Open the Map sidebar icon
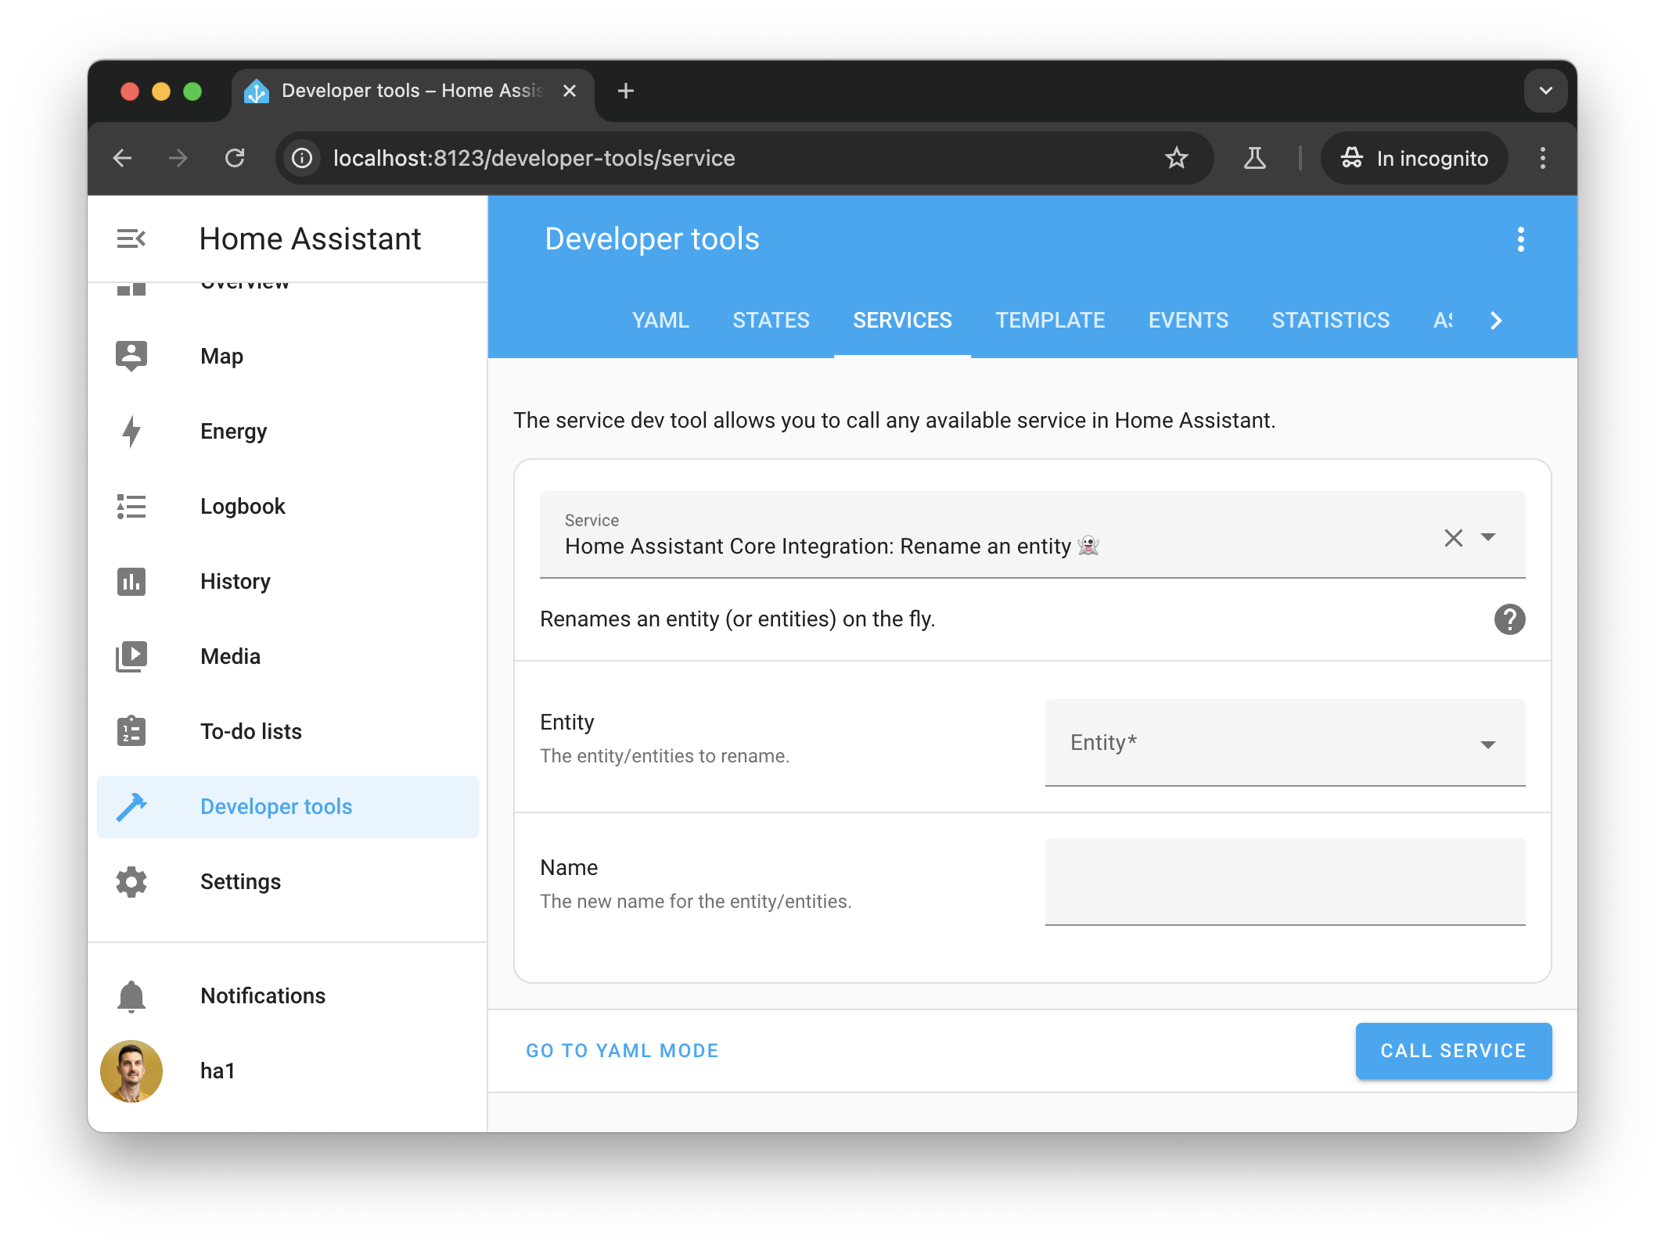This screenshot has width=1665, height=1248. [x=131, y=356]
